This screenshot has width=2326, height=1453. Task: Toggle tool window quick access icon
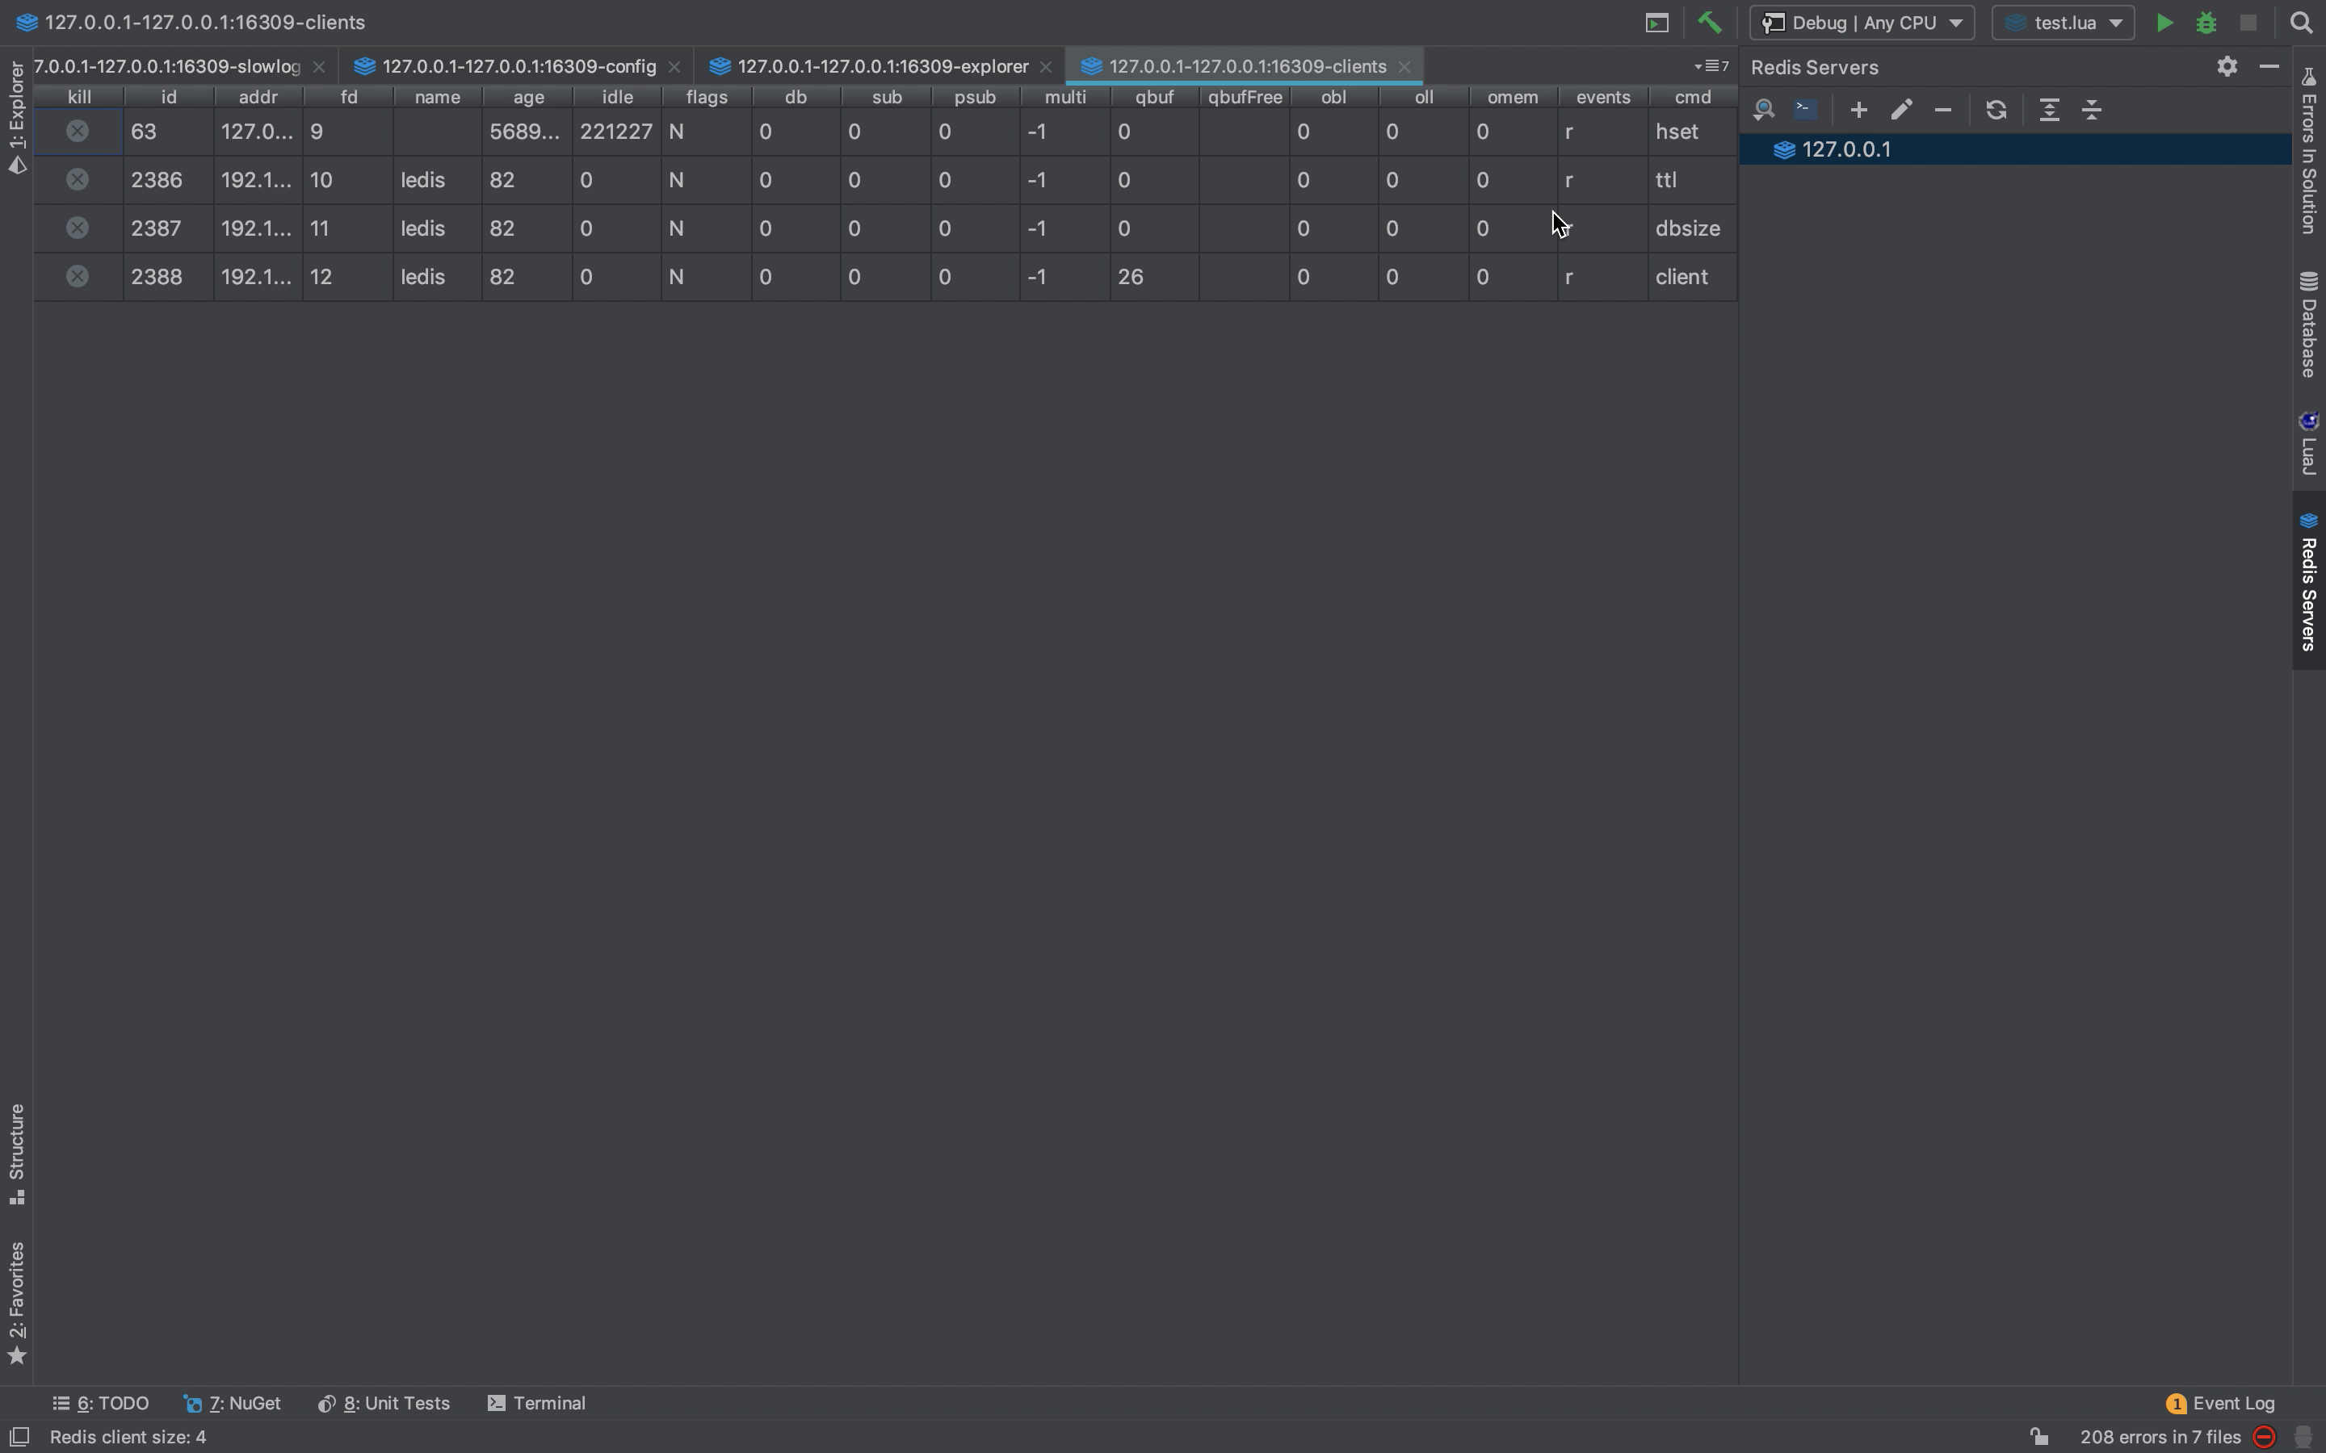coord(19,1437)
